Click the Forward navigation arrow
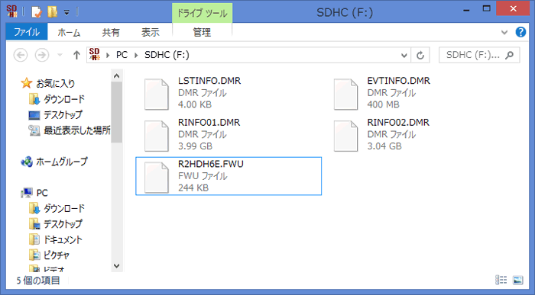This screenshot has width=535, height=295. 42,55
